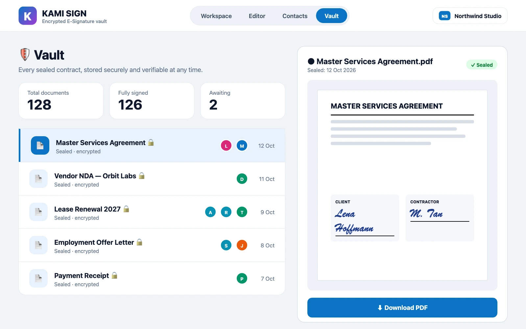Click Master Services Agreement document icon
The image size is (526, 329).
[40, 145]
